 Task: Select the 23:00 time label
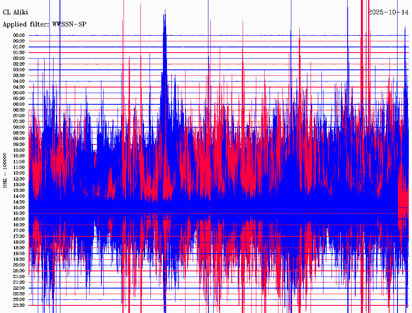pyautogui.click(x=19, y=300)
